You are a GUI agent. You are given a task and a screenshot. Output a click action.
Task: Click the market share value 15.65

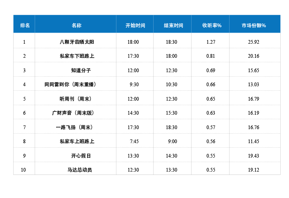tap(253, 70)
